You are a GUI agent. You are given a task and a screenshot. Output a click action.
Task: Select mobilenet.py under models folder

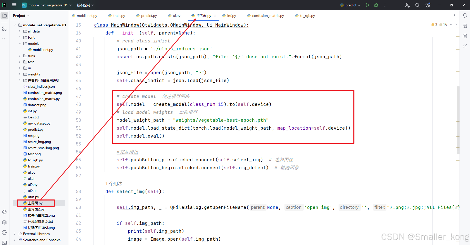click(x=43, y=50)
